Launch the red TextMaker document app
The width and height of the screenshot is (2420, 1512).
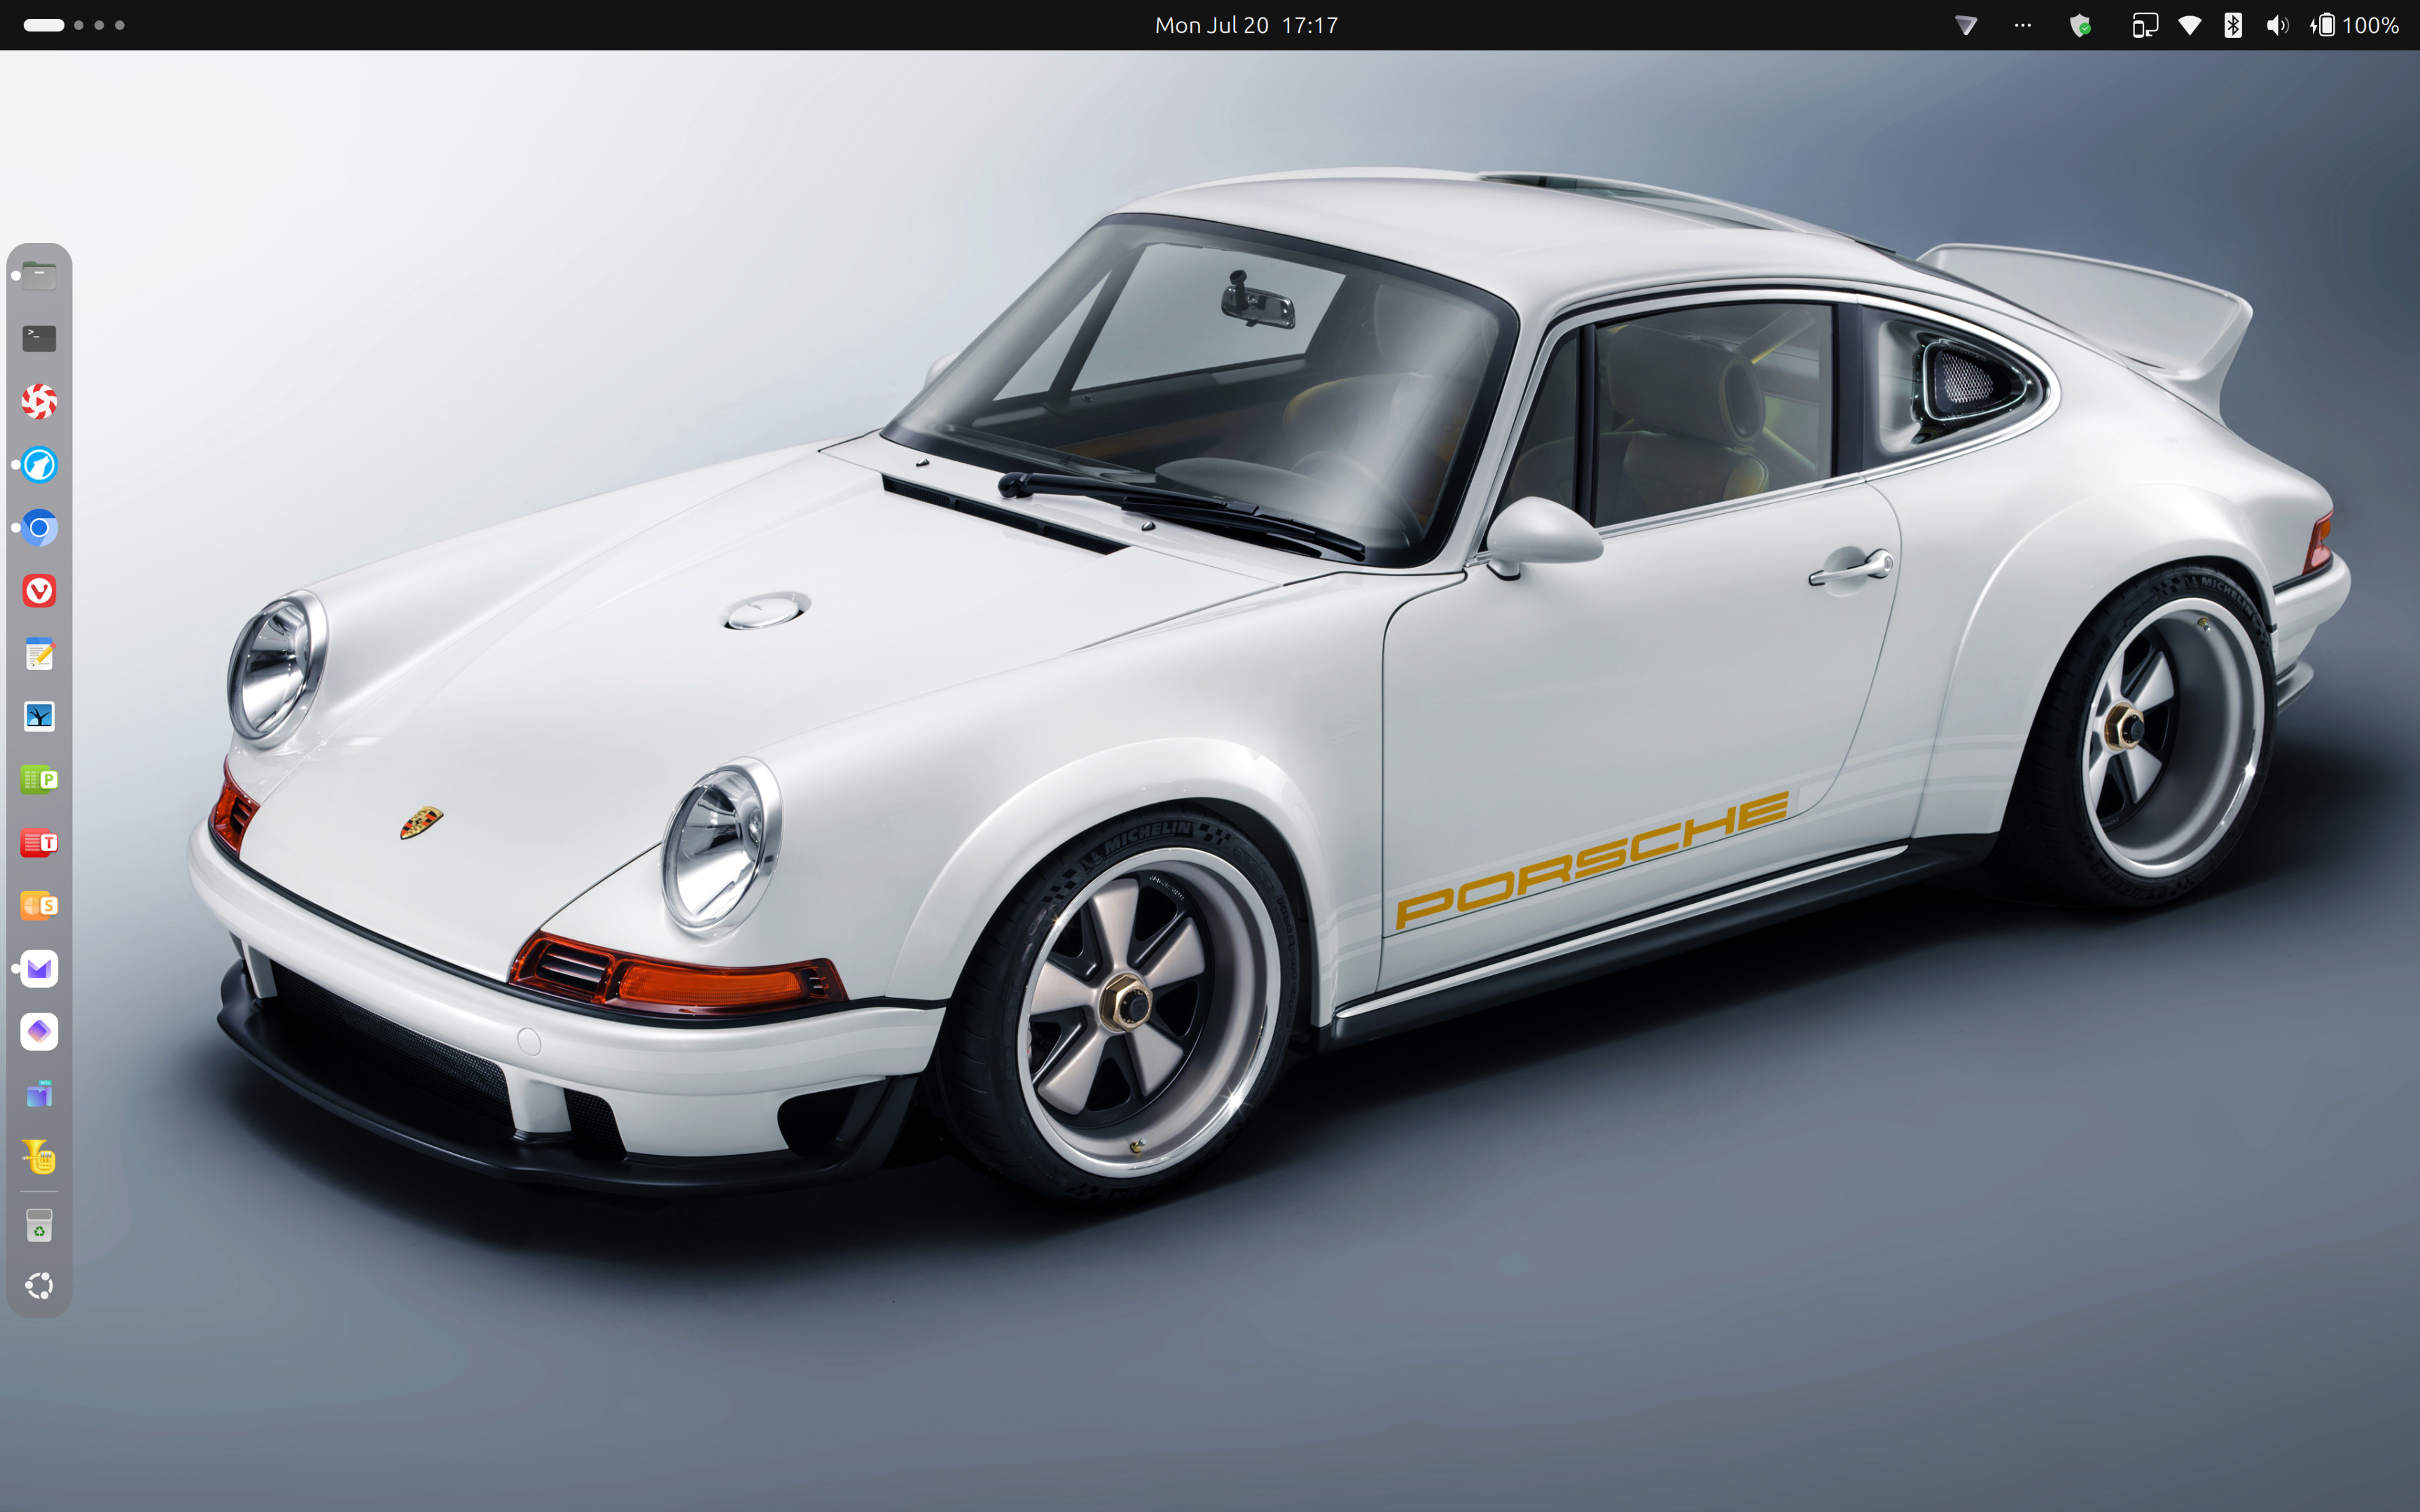click(x=39, y=842)
